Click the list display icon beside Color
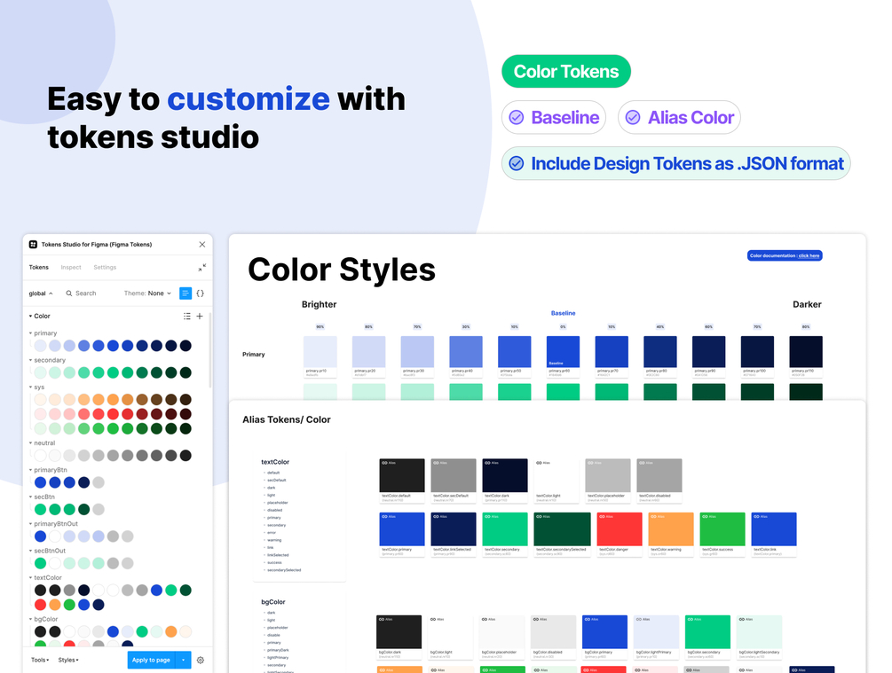This screenshot has width=892, height=673. (x=187, y=316)
